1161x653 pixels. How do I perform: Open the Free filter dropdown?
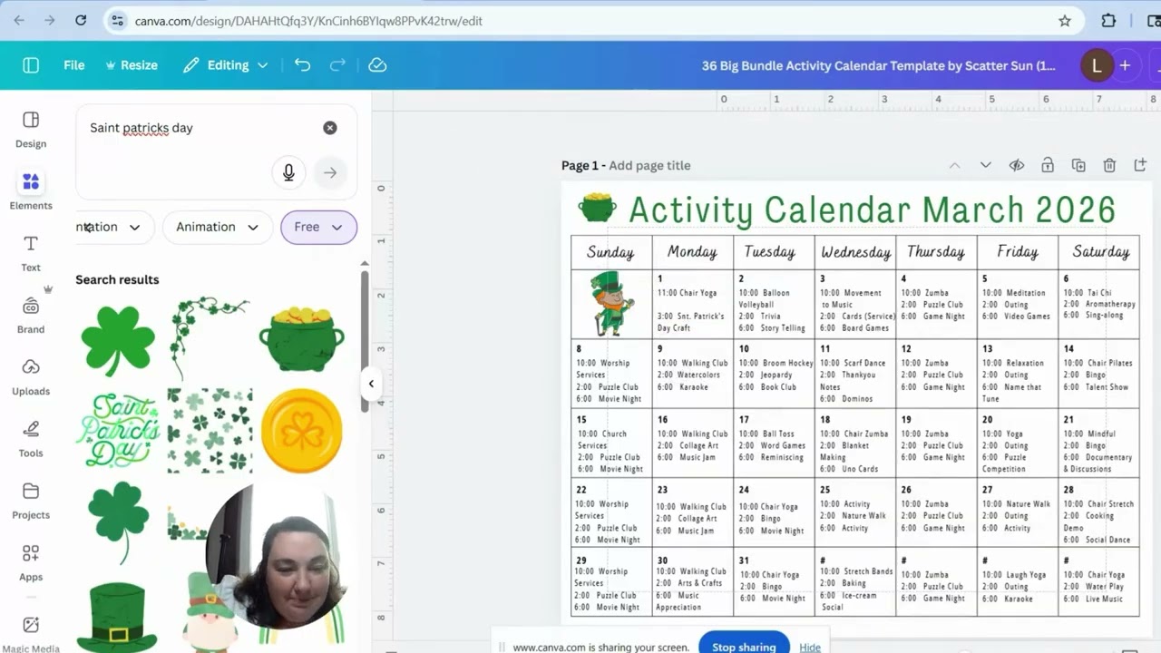(x=318, y=227)
